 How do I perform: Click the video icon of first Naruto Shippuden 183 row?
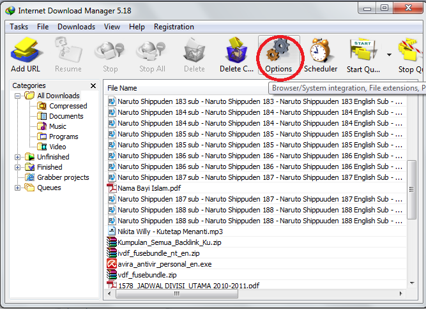click(x=112, y=101)
